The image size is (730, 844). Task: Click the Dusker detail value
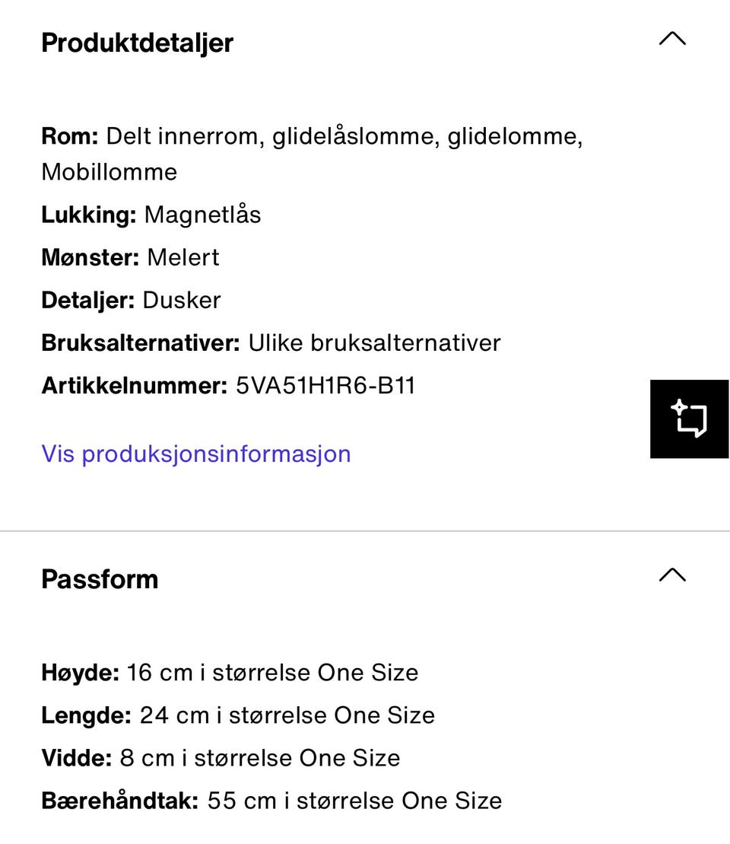[182, 300]
